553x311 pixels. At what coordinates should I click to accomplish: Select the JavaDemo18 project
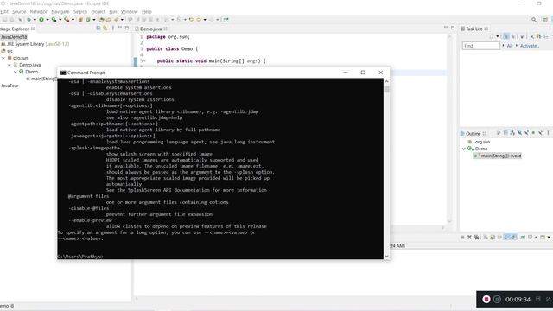point(14,36)
